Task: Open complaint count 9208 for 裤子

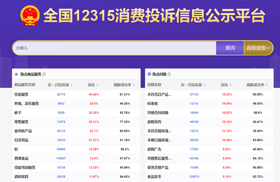Action: pyautogui.click(x=61, y=112)
